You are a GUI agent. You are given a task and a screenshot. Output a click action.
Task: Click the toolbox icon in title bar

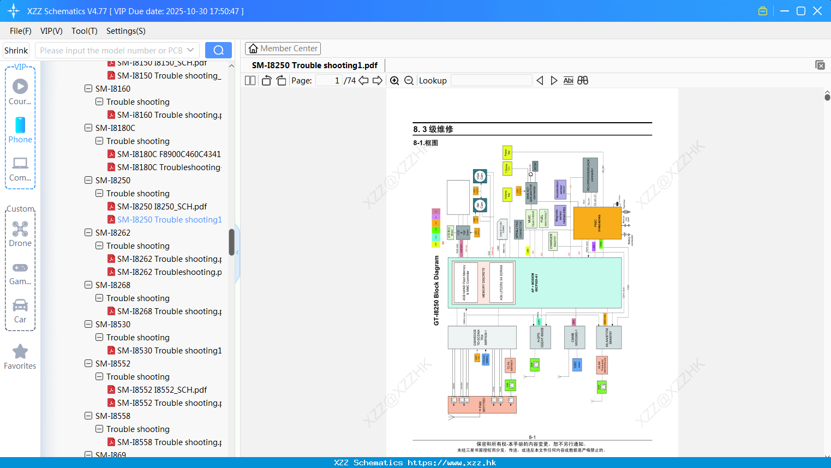pos(763,11)
